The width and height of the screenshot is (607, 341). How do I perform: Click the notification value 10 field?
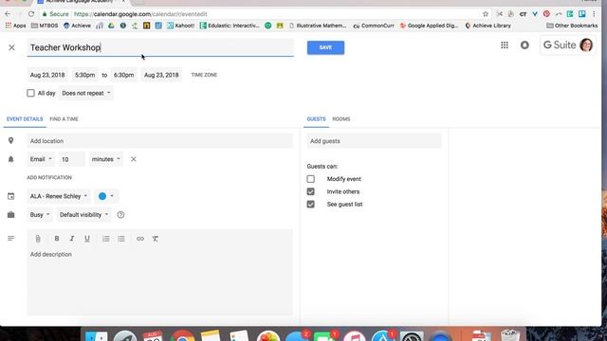72,159
